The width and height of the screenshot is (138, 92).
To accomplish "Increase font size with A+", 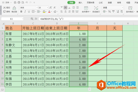I will pos(51,8).
